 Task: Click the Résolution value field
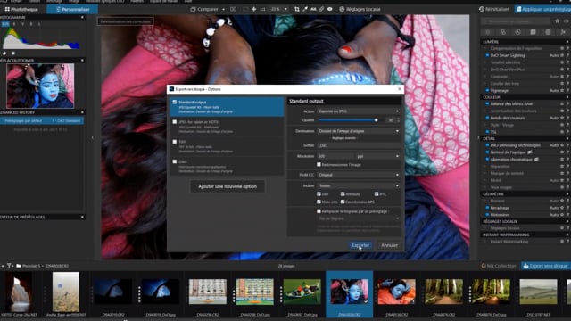click(x=335, y=156)
